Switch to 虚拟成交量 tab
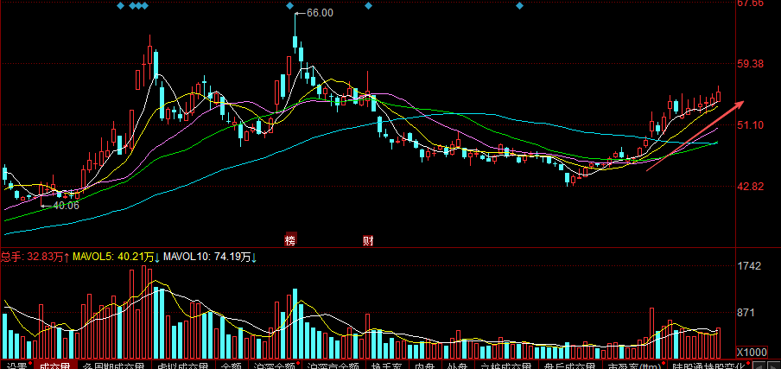 pos(183,366)
